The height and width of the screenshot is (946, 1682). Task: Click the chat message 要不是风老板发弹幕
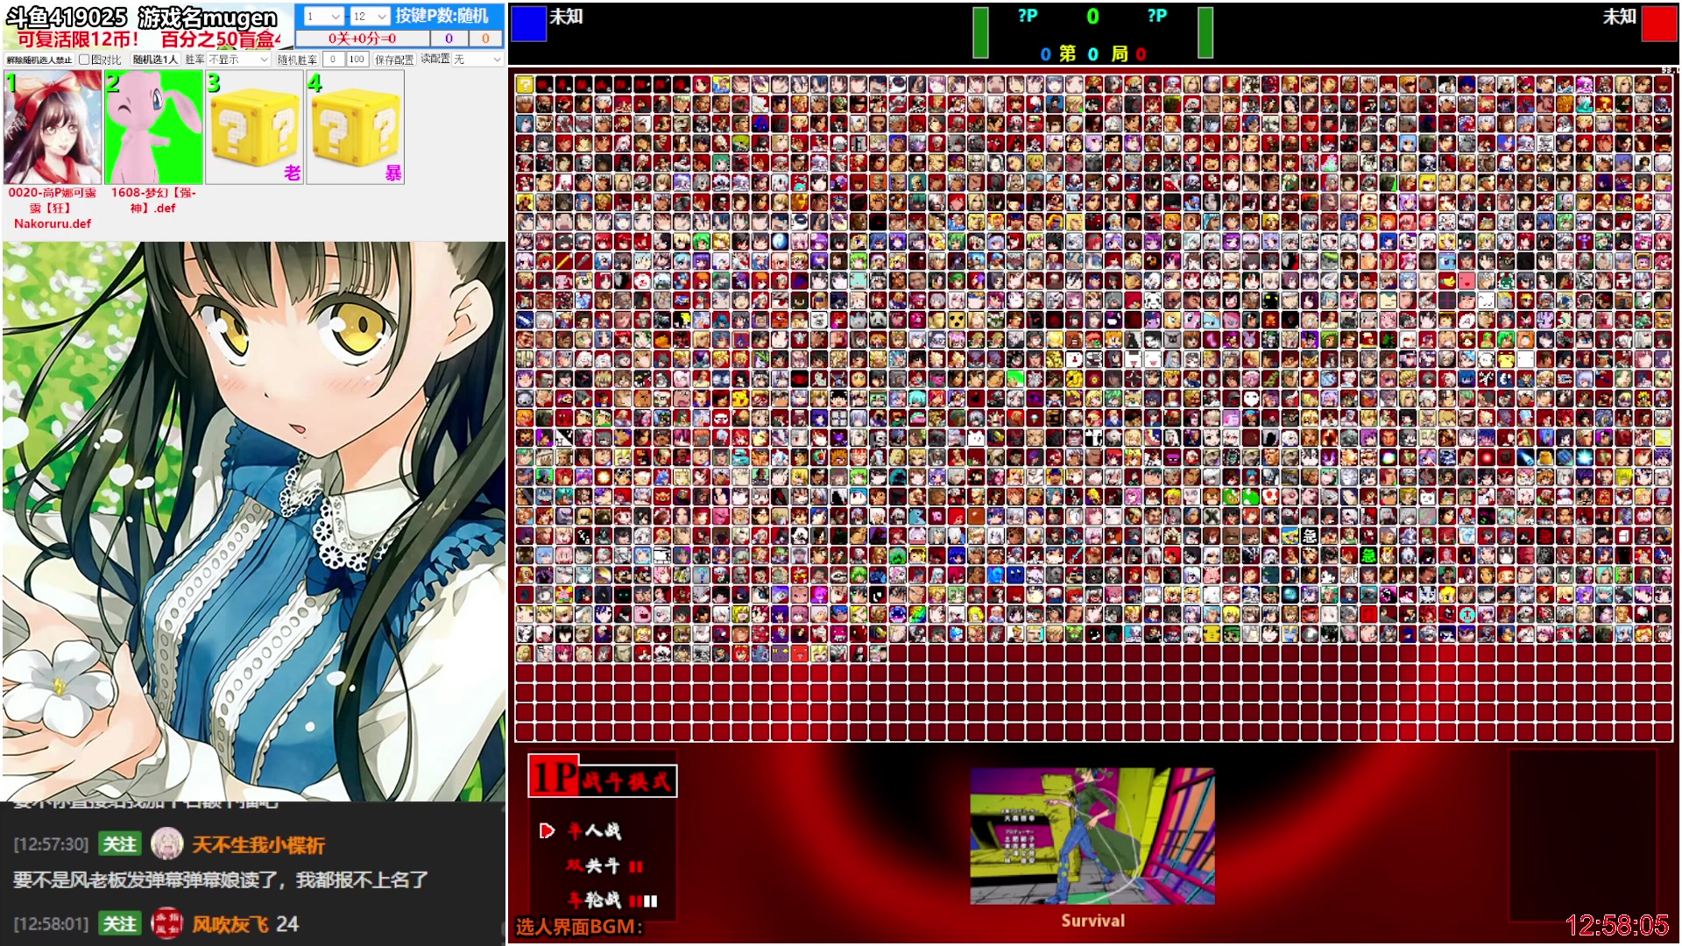221,879
